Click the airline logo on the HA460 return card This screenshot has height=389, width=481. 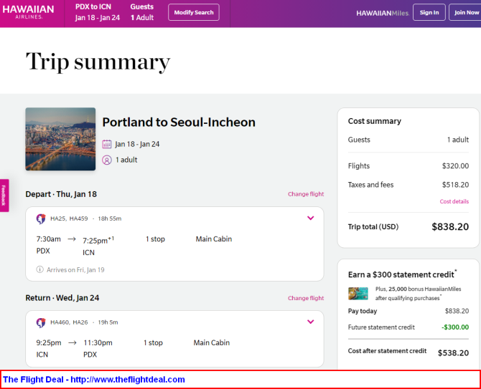(x=41, y=322)
